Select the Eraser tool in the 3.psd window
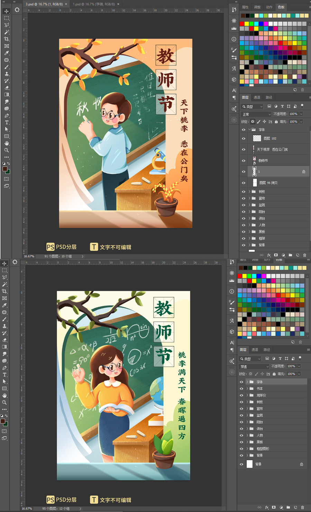 coord(7,88)
